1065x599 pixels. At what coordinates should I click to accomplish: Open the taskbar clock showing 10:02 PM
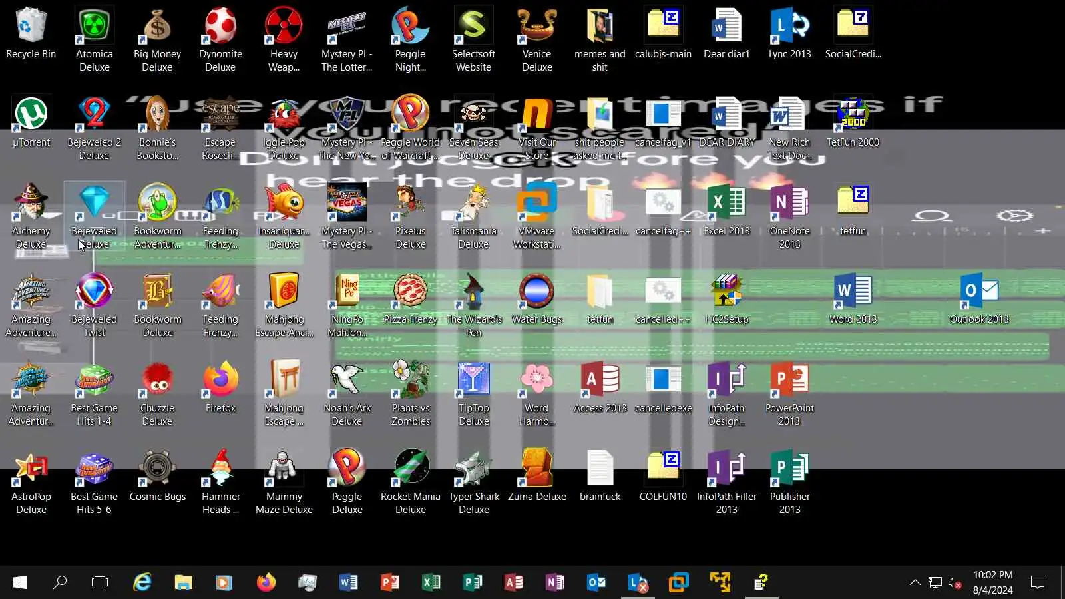click(x=992, y=582)
